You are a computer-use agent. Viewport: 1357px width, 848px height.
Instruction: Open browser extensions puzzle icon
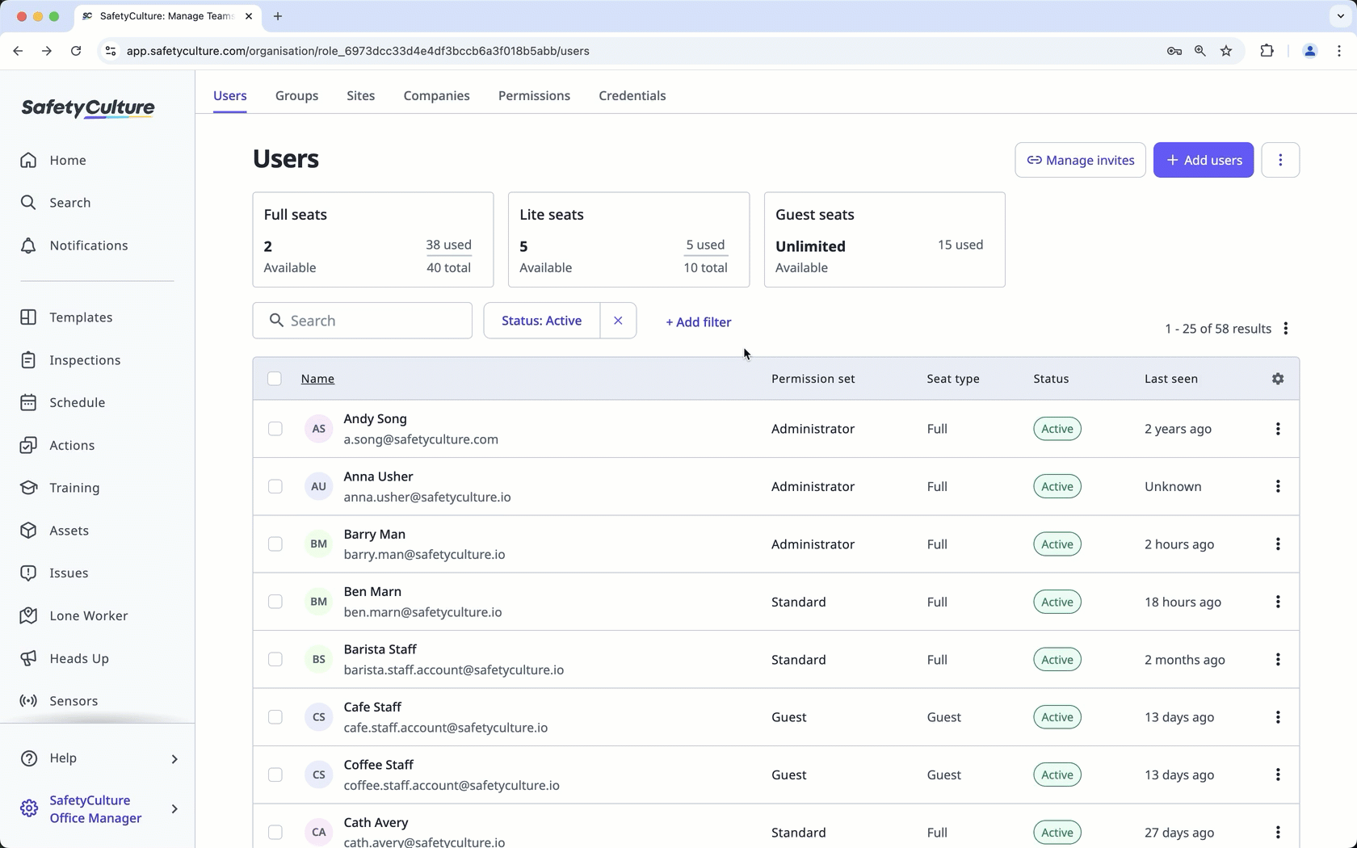[x=1267, y=51]
